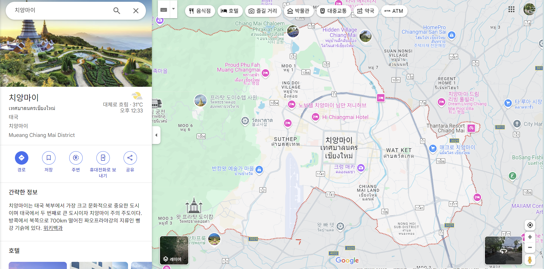Click the 휴대전화로 보내기 button
Screen dimensions: 544x269
point(103,158)
